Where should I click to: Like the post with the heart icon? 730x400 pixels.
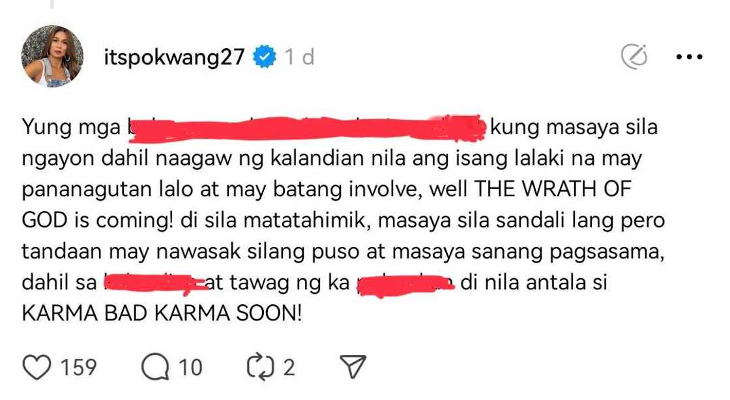[x=36, y=367]
